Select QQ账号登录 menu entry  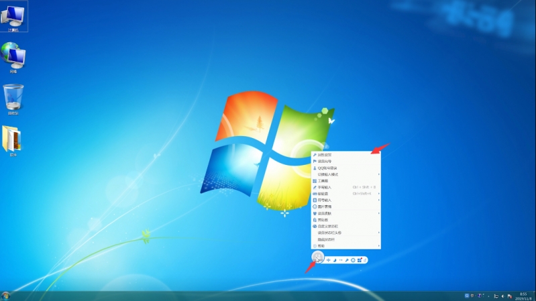pyautogui.click(x=346, y=168)
